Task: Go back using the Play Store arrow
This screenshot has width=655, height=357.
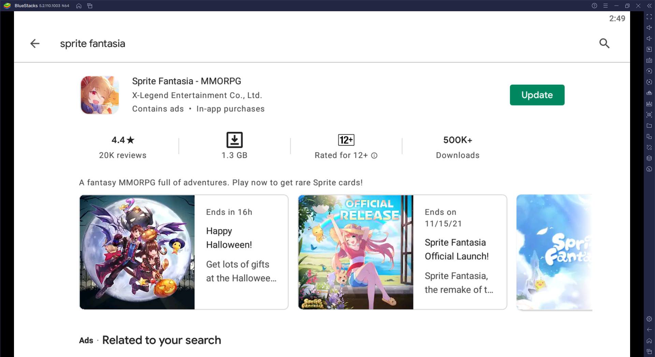Action: coord(35,44)
